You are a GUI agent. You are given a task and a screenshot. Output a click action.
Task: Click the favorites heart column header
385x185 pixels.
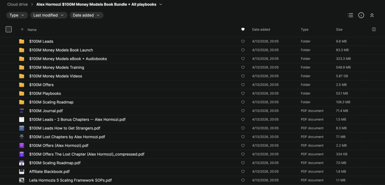(x=243, y=29)
